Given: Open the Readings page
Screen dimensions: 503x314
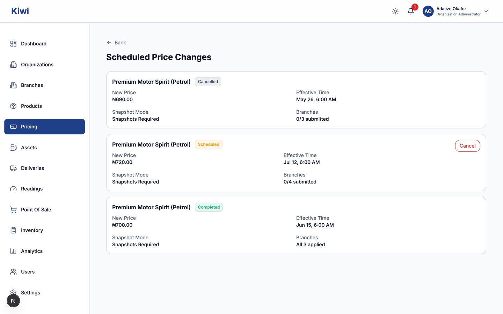Looking at the screenshot, I should click(44, 189).
